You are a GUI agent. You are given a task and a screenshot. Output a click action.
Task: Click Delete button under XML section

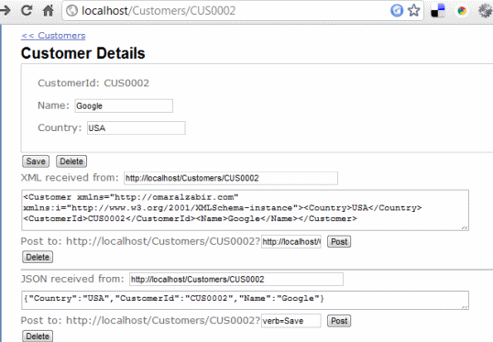click(x=38, y=257)
